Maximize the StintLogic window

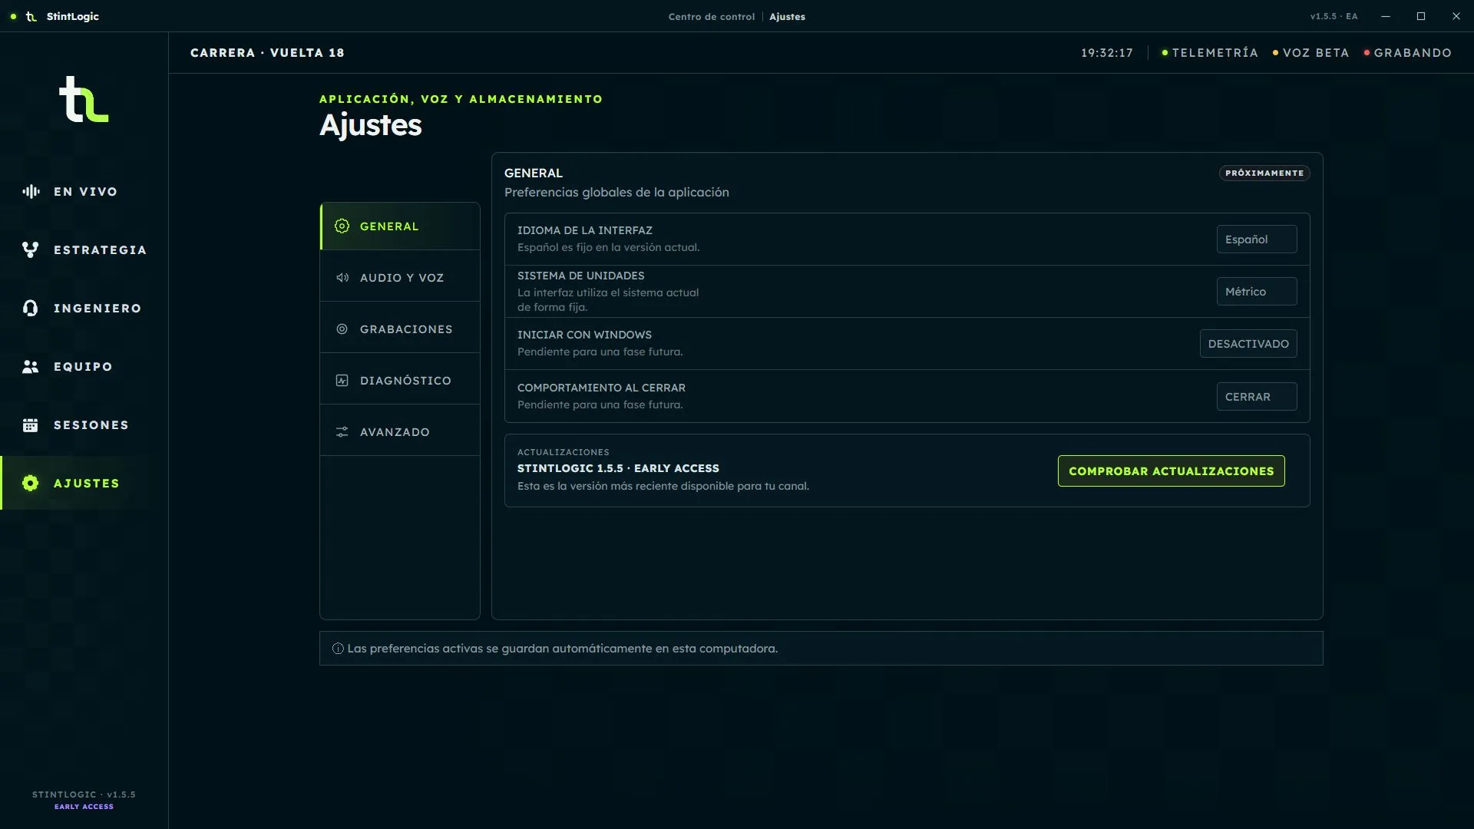click(x=1421, y=16)
